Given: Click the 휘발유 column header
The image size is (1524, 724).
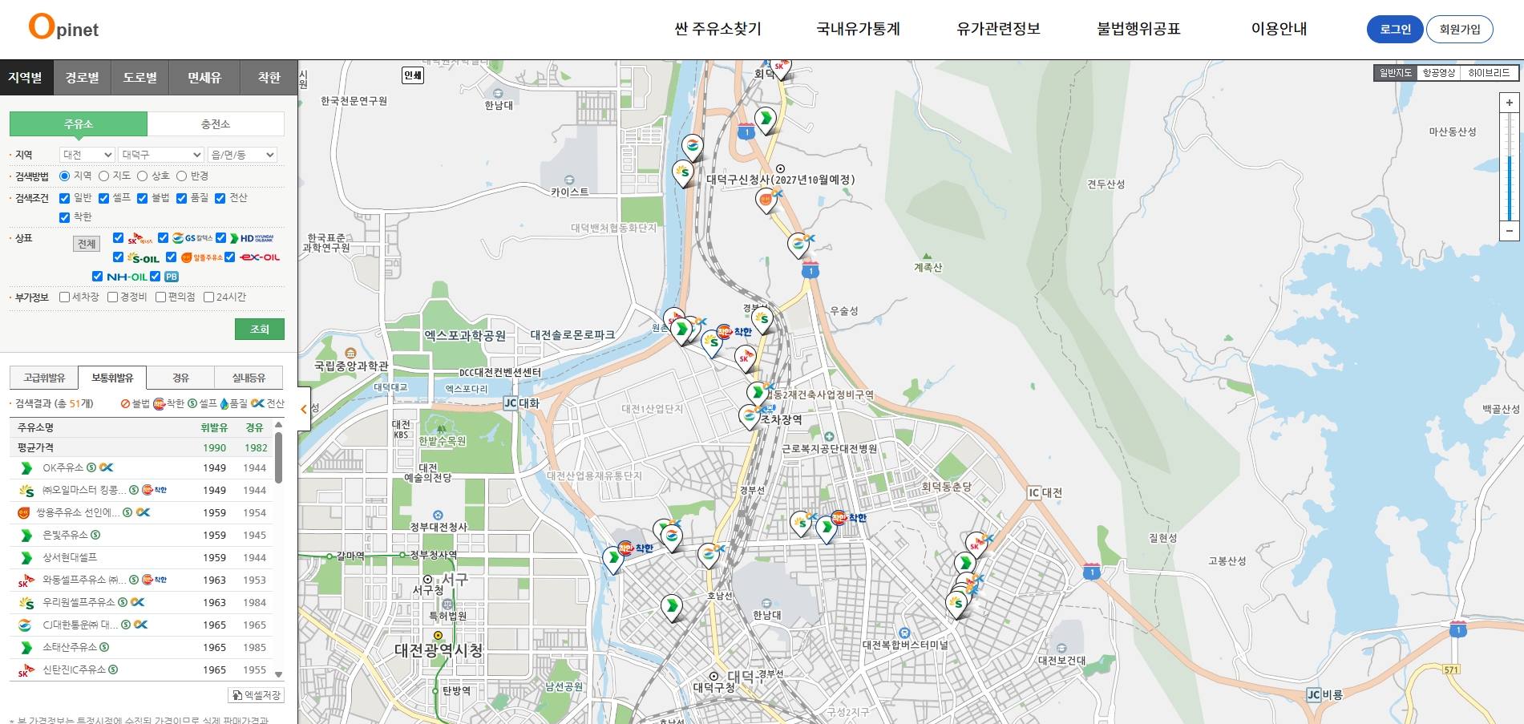Looking at the screenshot, I should (x=214, y=427).
